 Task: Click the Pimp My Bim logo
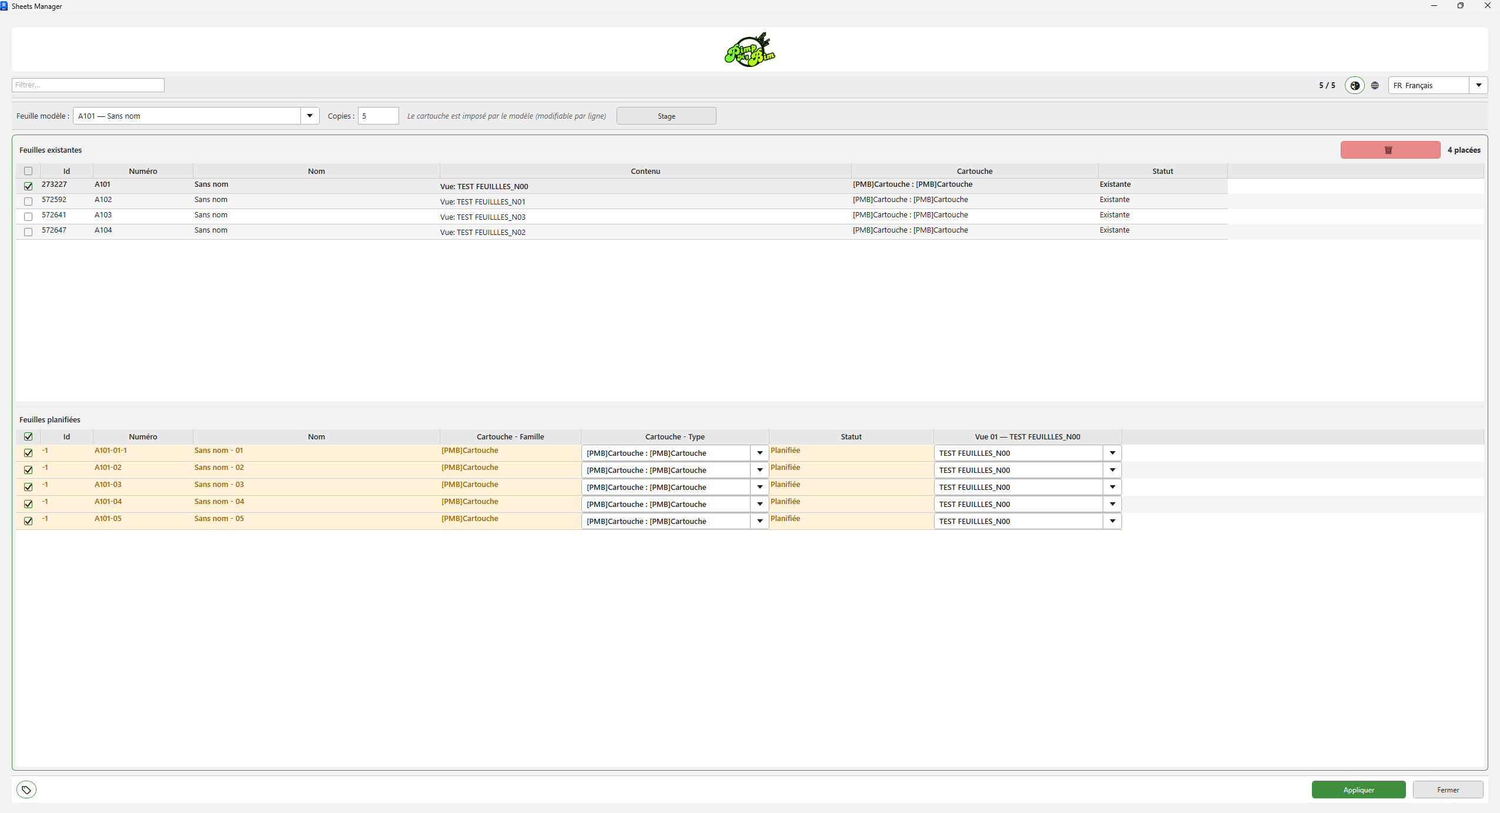(x=749, y=50)
